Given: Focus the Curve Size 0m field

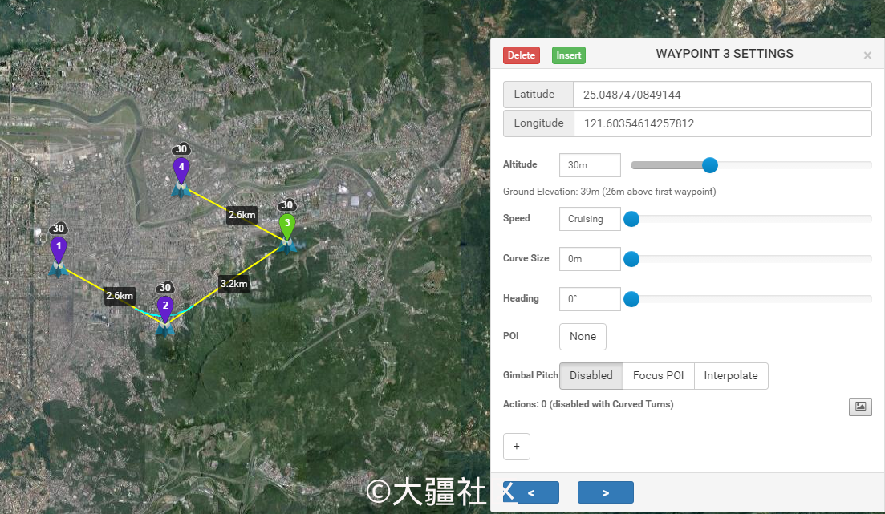Looking at the screenshot, I should (x=590, y=259).
